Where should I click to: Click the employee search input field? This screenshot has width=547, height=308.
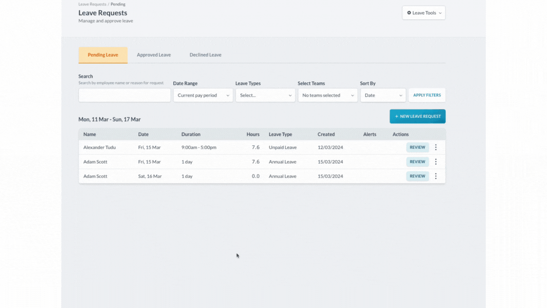tap(124, 95)
